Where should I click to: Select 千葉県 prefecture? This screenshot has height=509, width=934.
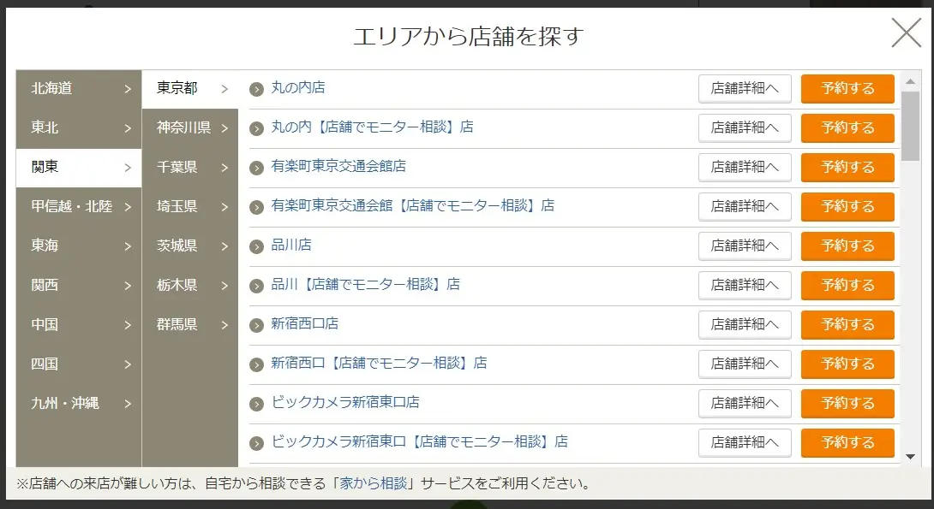coord(190,168)
